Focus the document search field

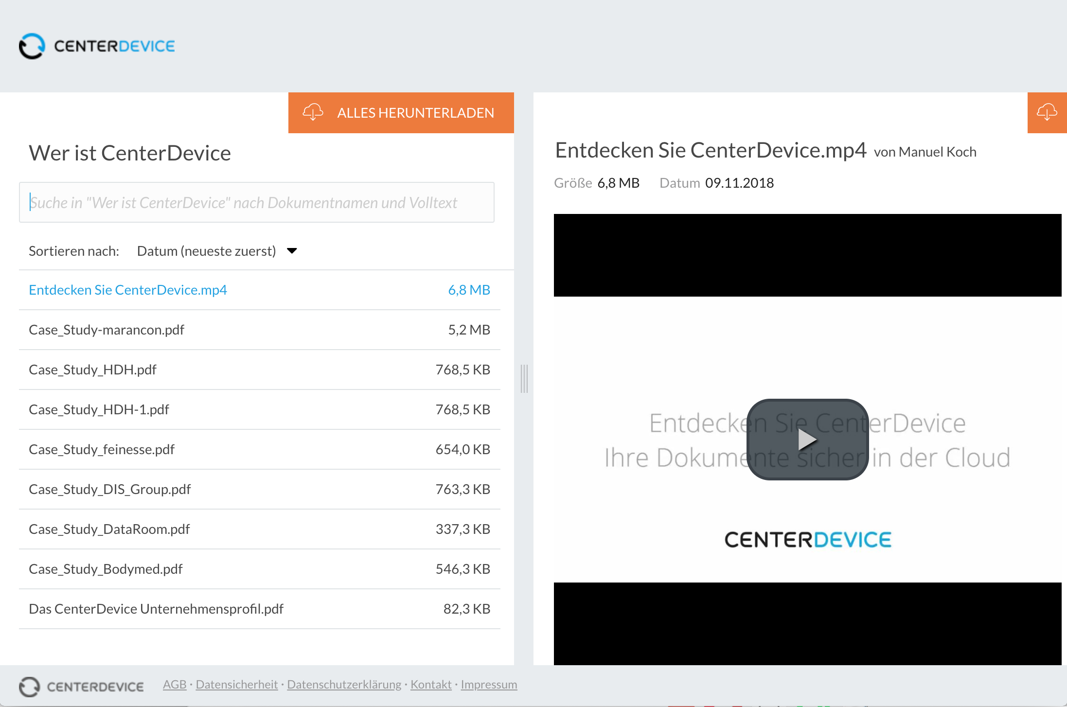click(x=257, y=202)
